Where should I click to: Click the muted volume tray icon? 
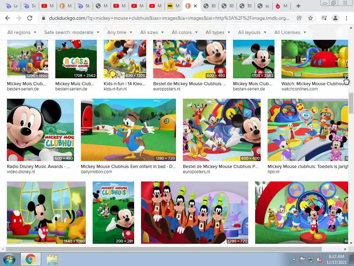coord(319,259)
